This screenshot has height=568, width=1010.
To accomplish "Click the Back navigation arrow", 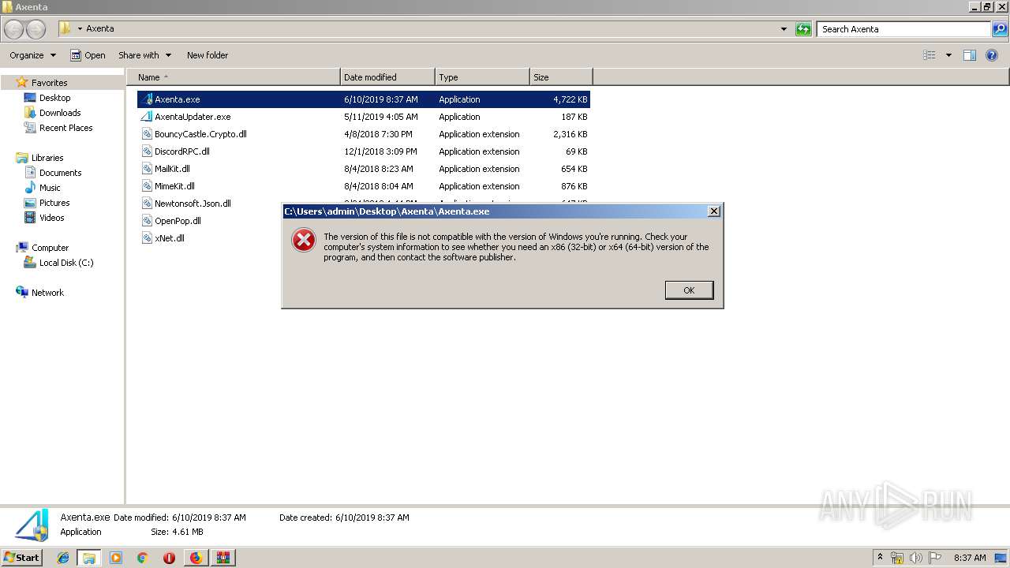I will (x=14, y=29).
